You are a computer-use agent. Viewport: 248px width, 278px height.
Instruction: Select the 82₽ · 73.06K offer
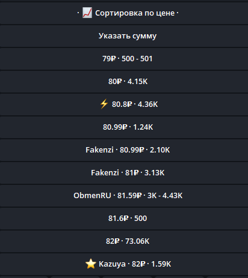coord(124,241)
